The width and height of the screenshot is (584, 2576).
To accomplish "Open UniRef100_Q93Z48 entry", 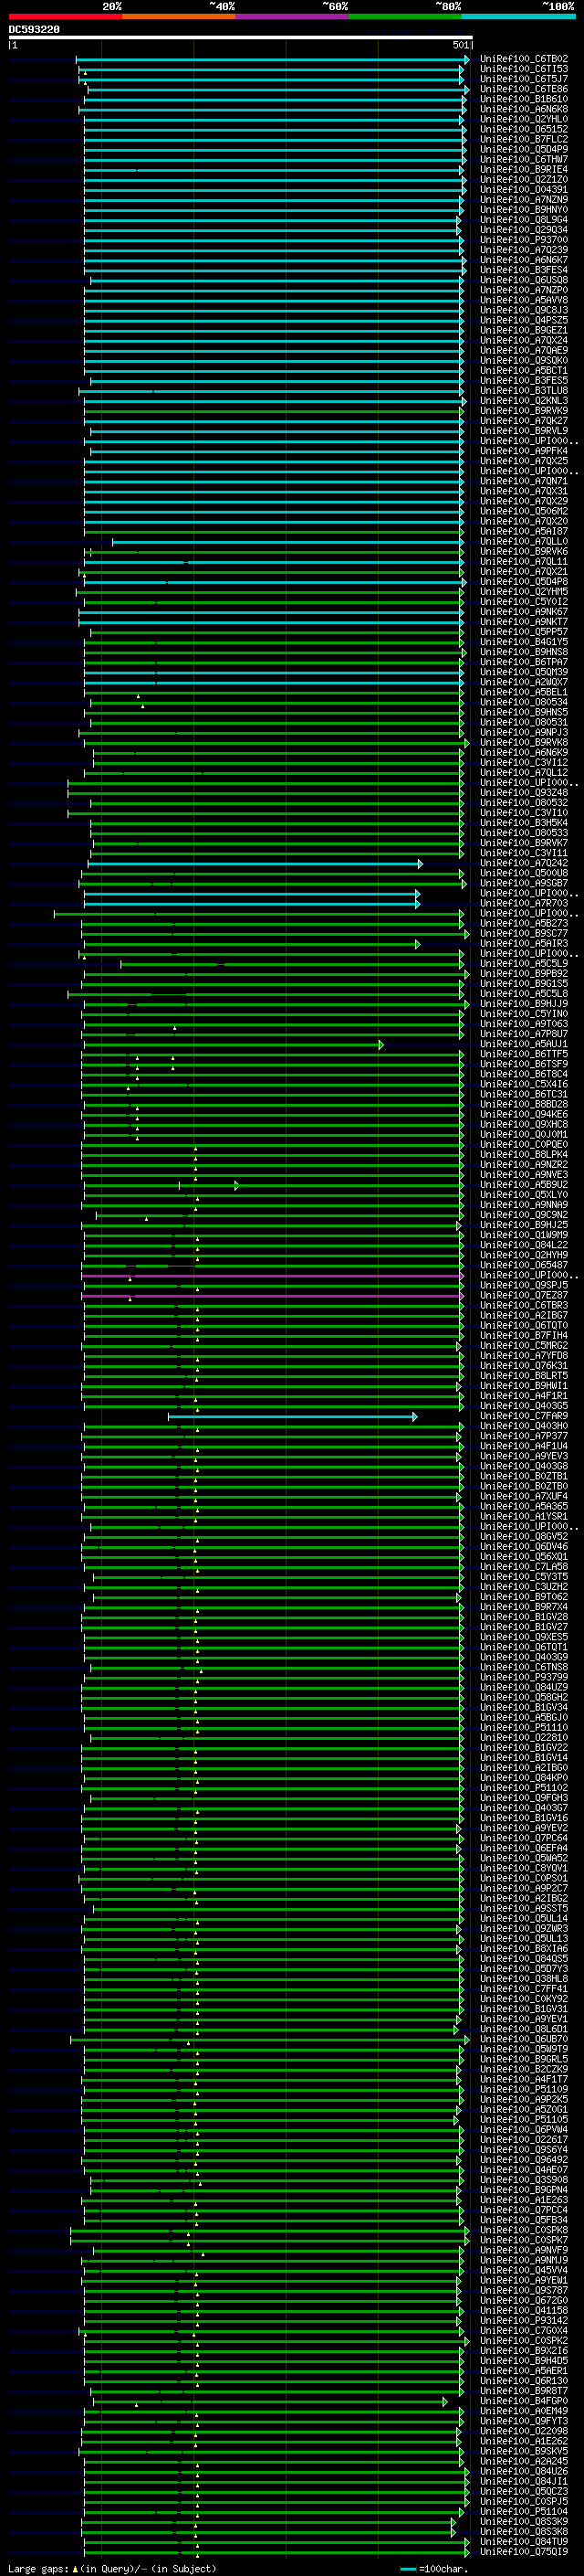I will pyautogui.click(x=524, y=792).
